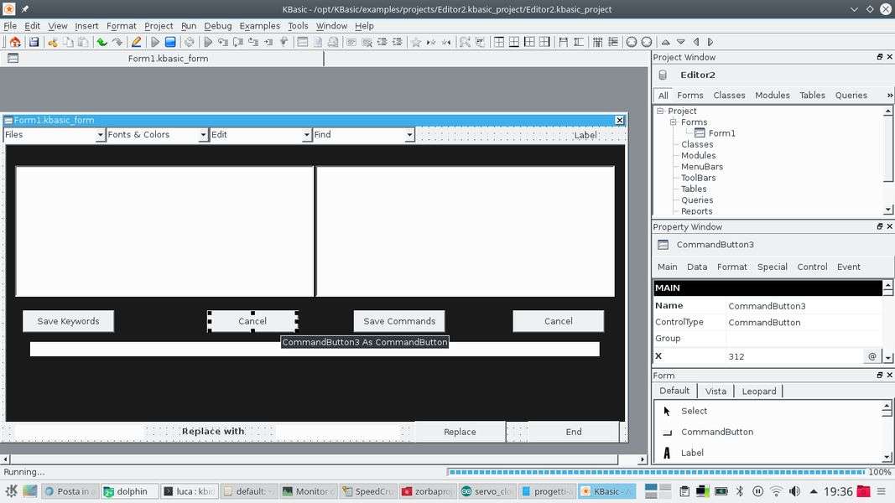Click the Save floppy disk icon
The image size is (895, 503).
coord(34,42)
